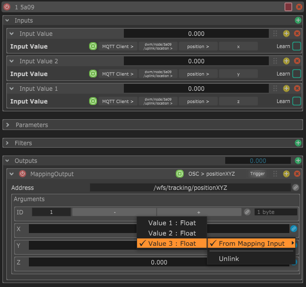The width and height of the screenshot is (306, 287).
Task: Open MQTT Client selector for first input
Action: coord(117,47)
